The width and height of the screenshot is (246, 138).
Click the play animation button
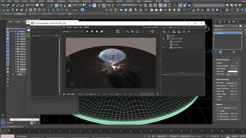tap(215, 136)
